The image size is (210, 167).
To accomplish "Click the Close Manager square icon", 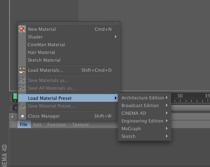I will (x=22, y=116).
